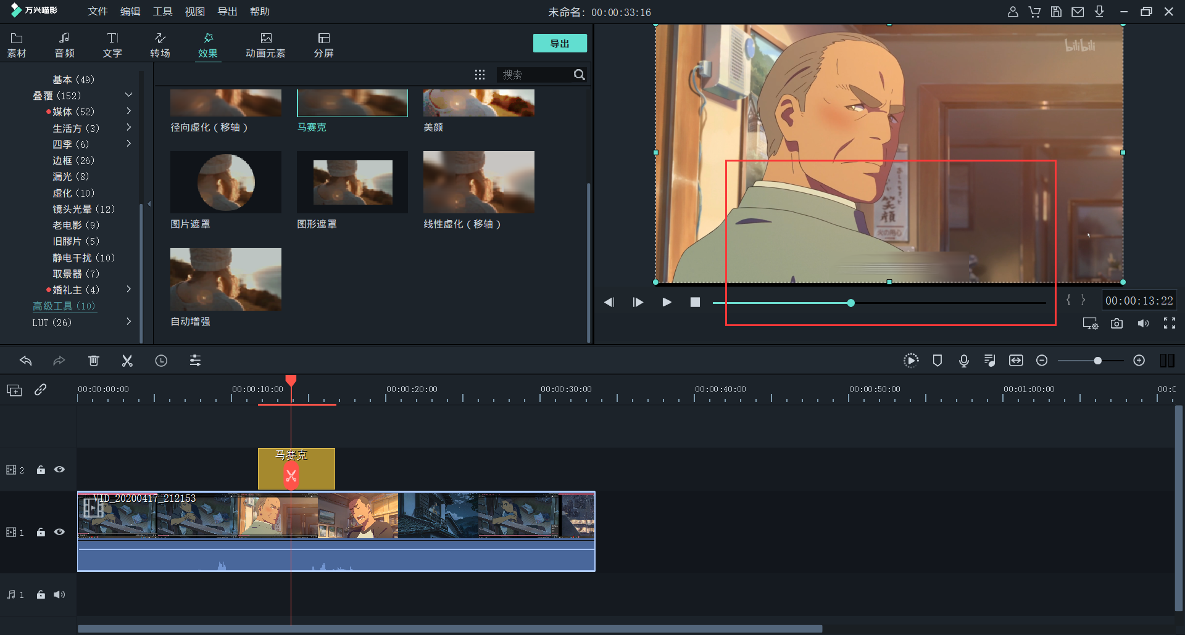Click the trash delete icon
Screen dimensions: 1185x635
click(93, 361)
